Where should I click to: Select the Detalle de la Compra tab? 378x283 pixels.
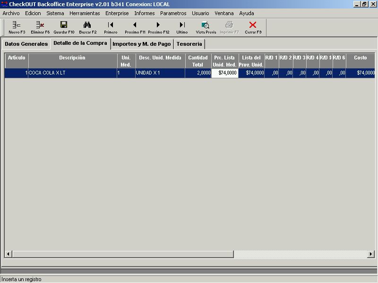point(80,43)
